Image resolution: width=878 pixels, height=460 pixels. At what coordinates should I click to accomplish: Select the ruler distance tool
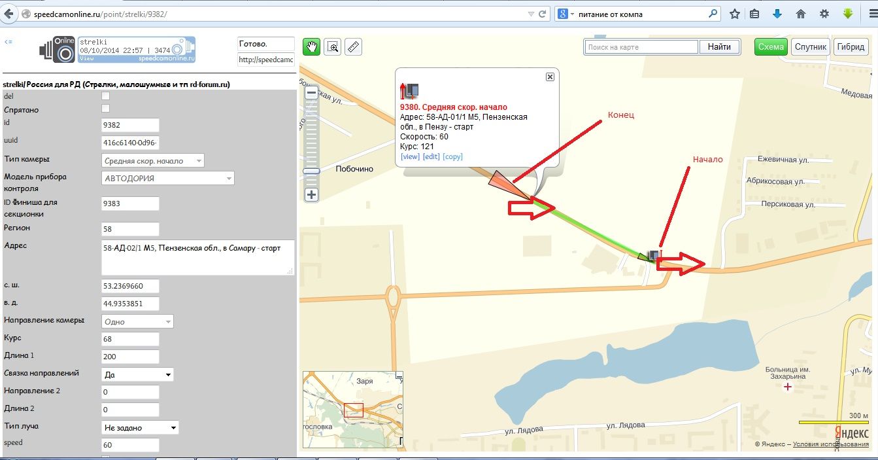click(x=353, y=46)
